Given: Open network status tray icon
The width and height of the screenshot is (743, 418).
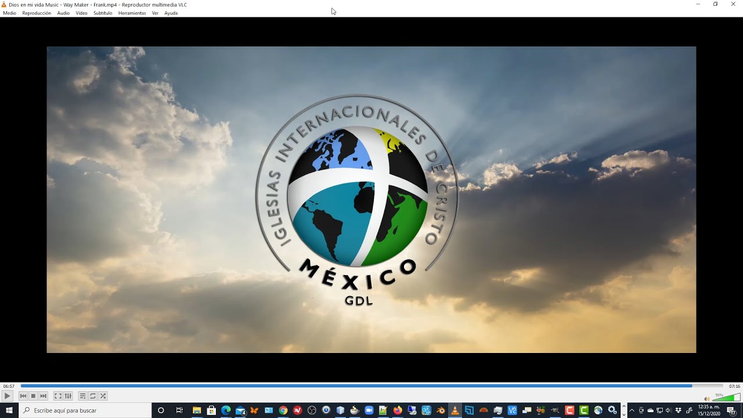Looking at the screenshot, I should pos(659,410).
